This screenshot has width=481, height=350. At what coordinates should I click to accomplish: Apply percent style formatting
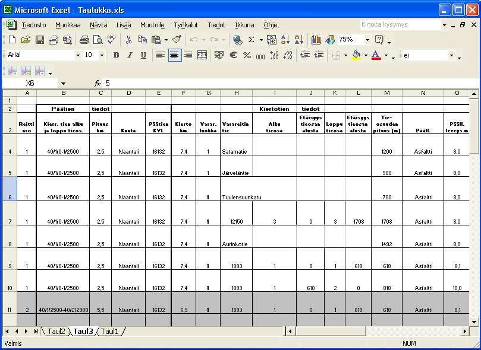coord(247,55)
